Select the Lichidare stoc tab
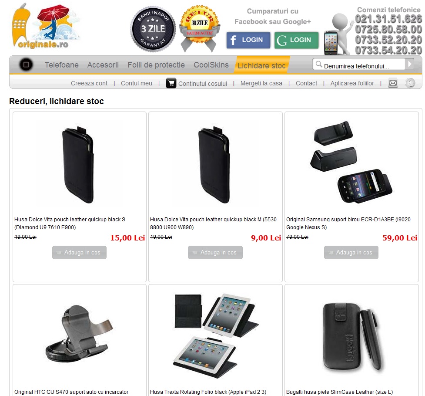This screenshot has height=396, width=425. pyautogui.click(x=261, y=65)
